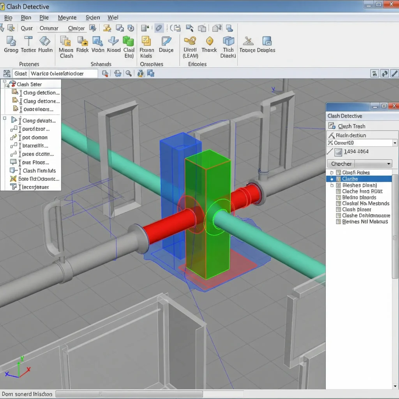Select the Tlish cube icon
Screen dimensions: 399x399
pyautogui.click(x=228, y=41)
